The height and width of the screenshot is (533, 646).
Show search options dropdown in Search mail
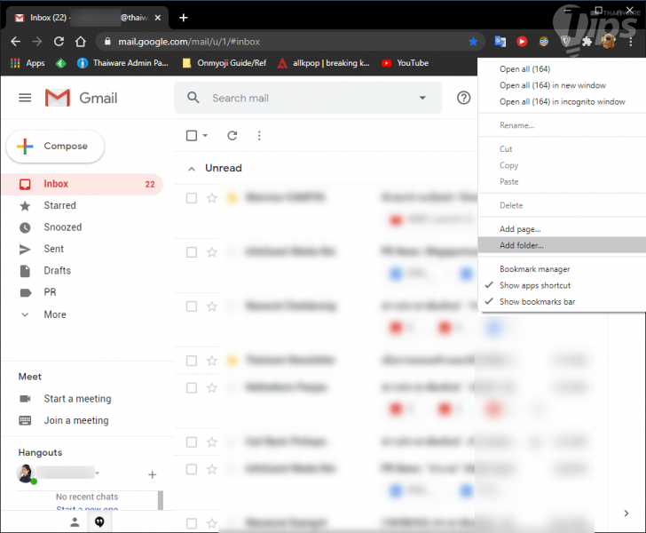[x=422, y=98]
